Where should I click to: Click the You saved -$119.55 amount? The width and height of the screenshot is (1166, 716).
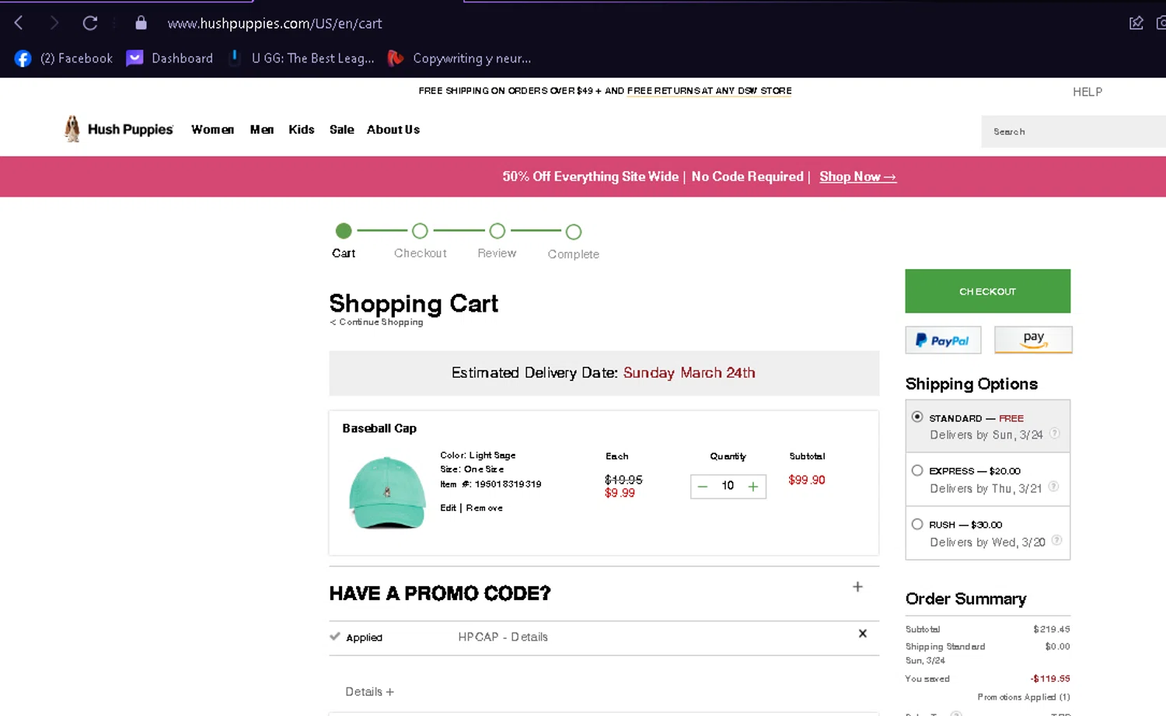coord(1050,679)
